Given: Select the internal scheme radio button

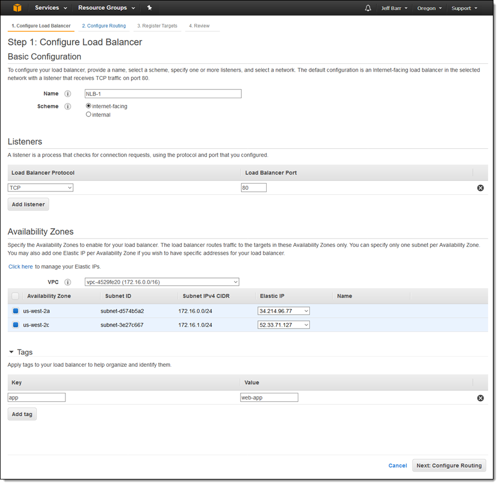Looking at the screenshot, I should [x=89, y=115].
